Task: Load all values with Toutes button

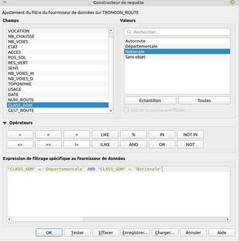Action: click(204, 101)
